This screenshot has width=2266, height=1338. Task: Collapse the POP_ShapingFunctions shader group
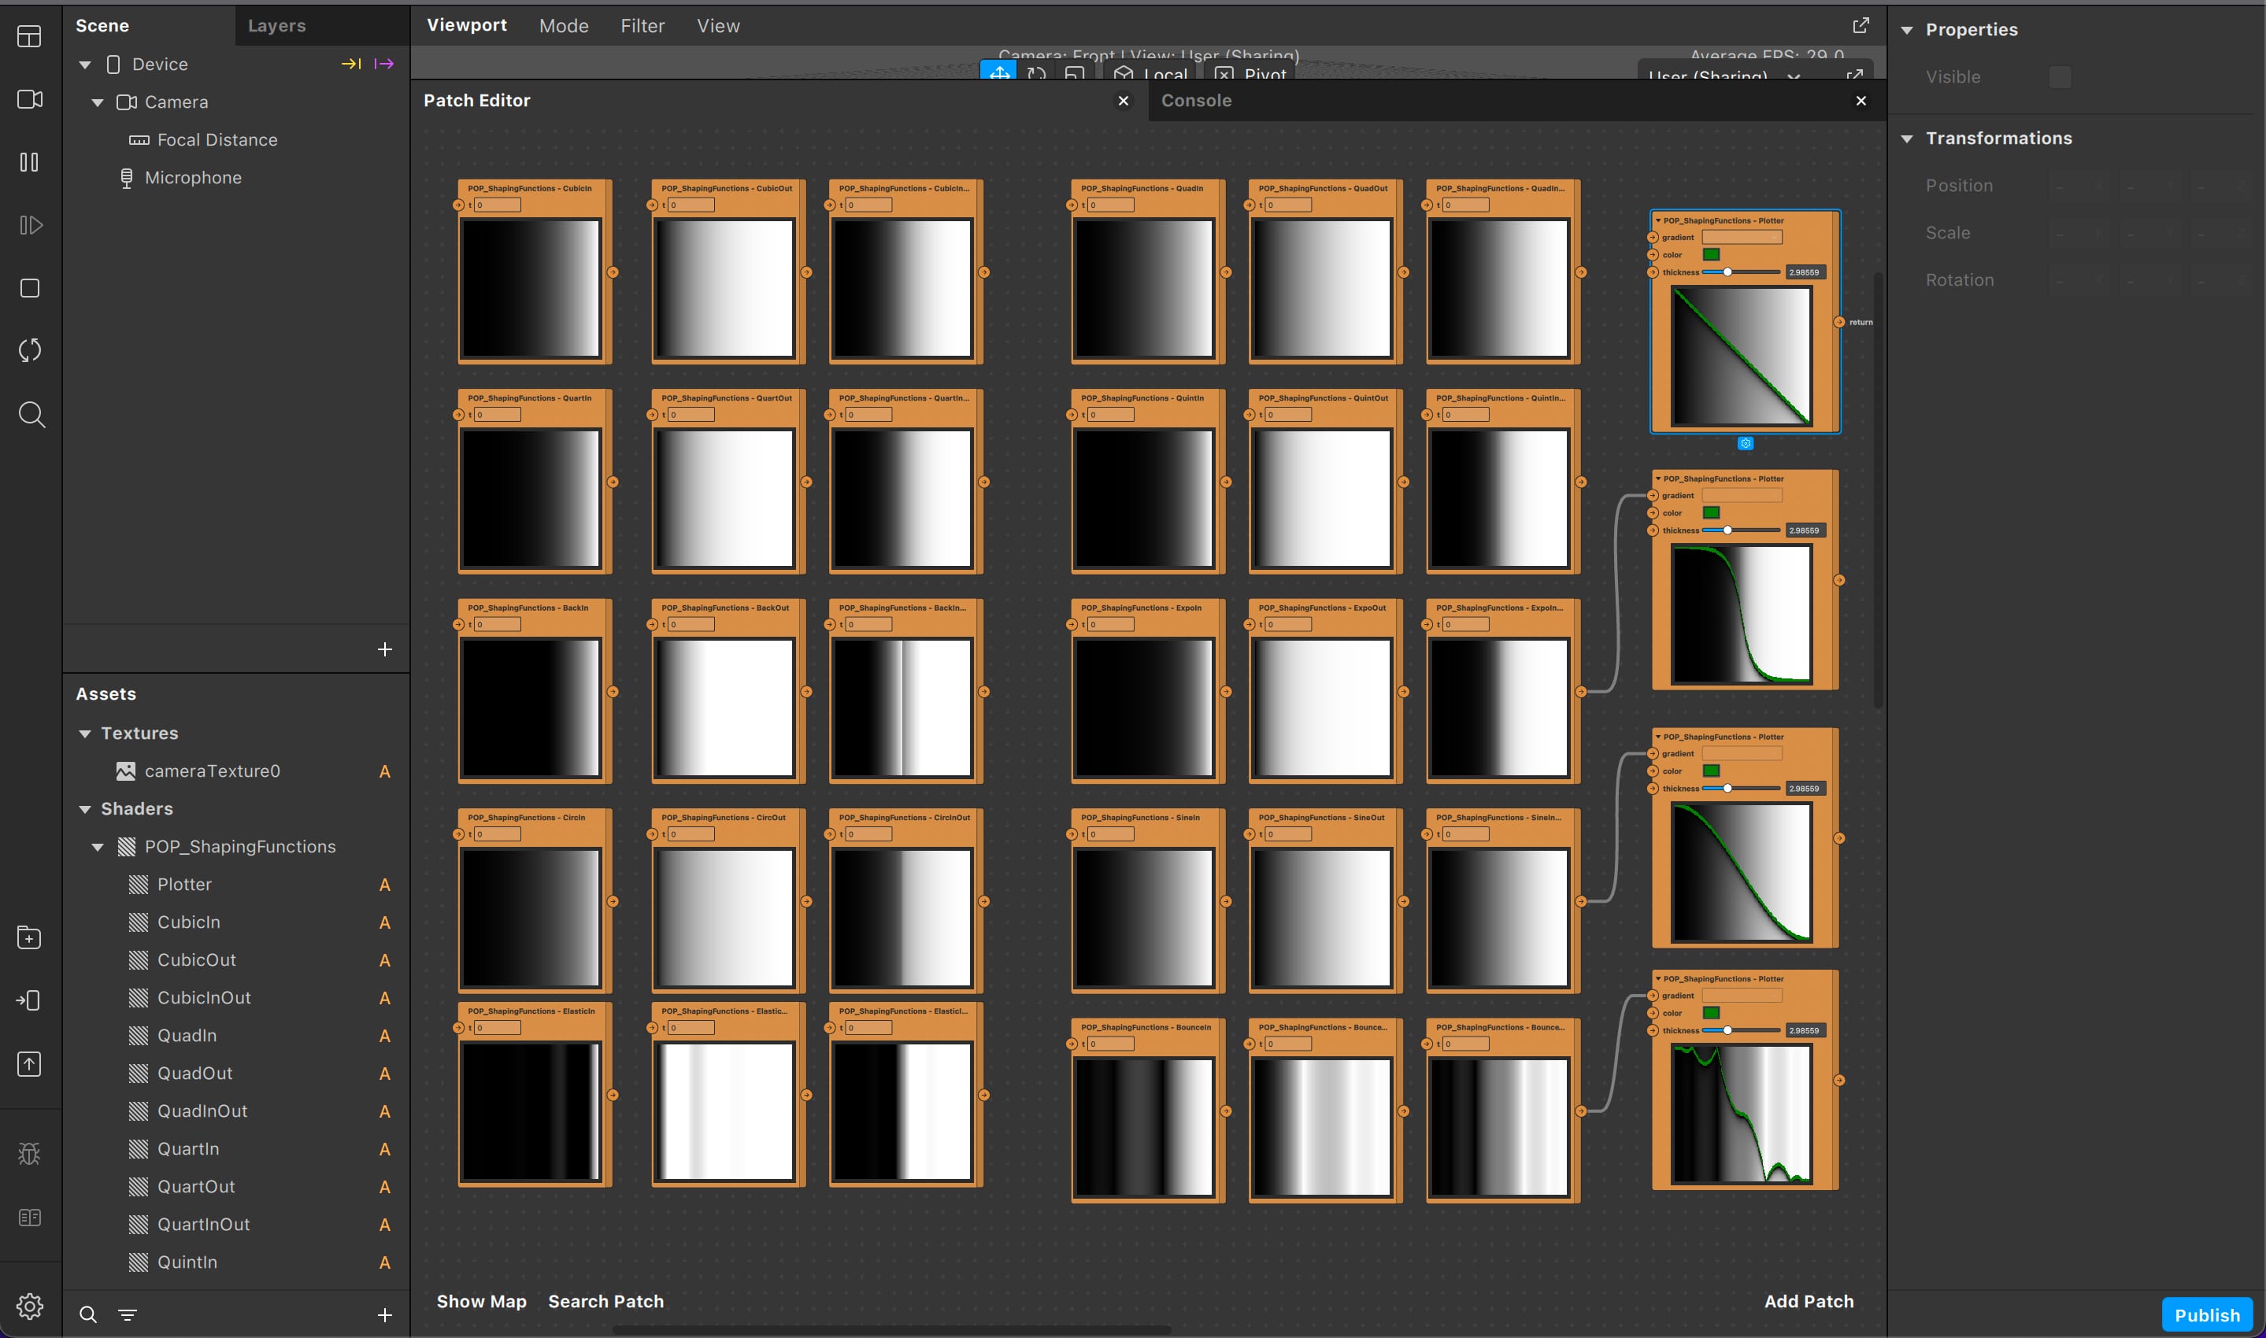click(x=98, y=848)
